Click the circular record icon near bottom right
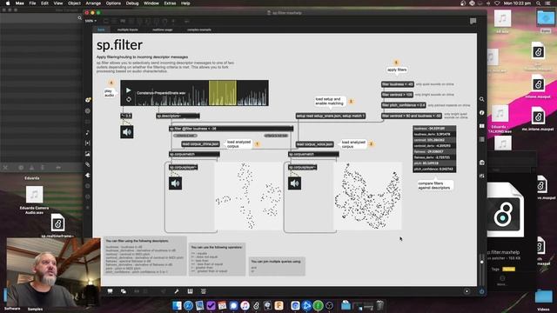Screen dimensions: 557x313 [466, 291]
